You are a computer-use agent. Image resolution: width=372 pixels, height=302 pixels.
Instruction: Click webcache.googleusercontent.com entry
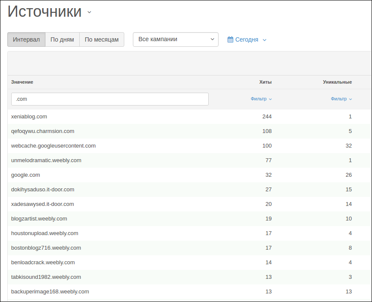(x=54, y=146)
